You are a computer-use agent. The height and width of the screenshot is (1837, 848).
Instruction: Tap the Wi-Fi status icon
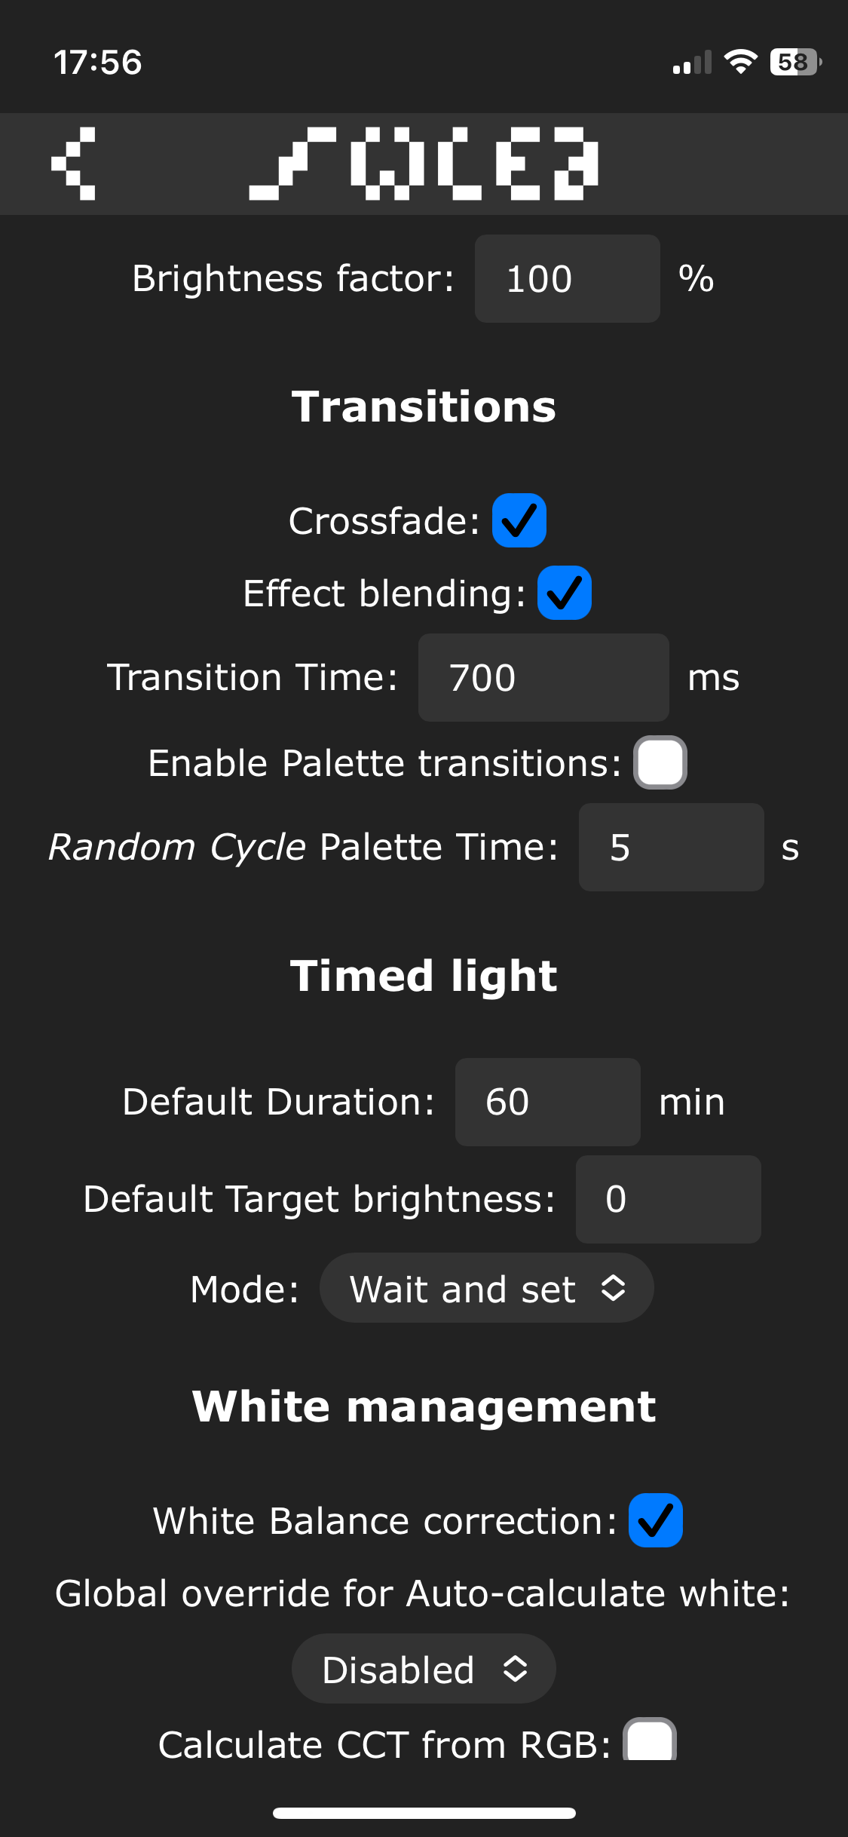tap(740, 62)
